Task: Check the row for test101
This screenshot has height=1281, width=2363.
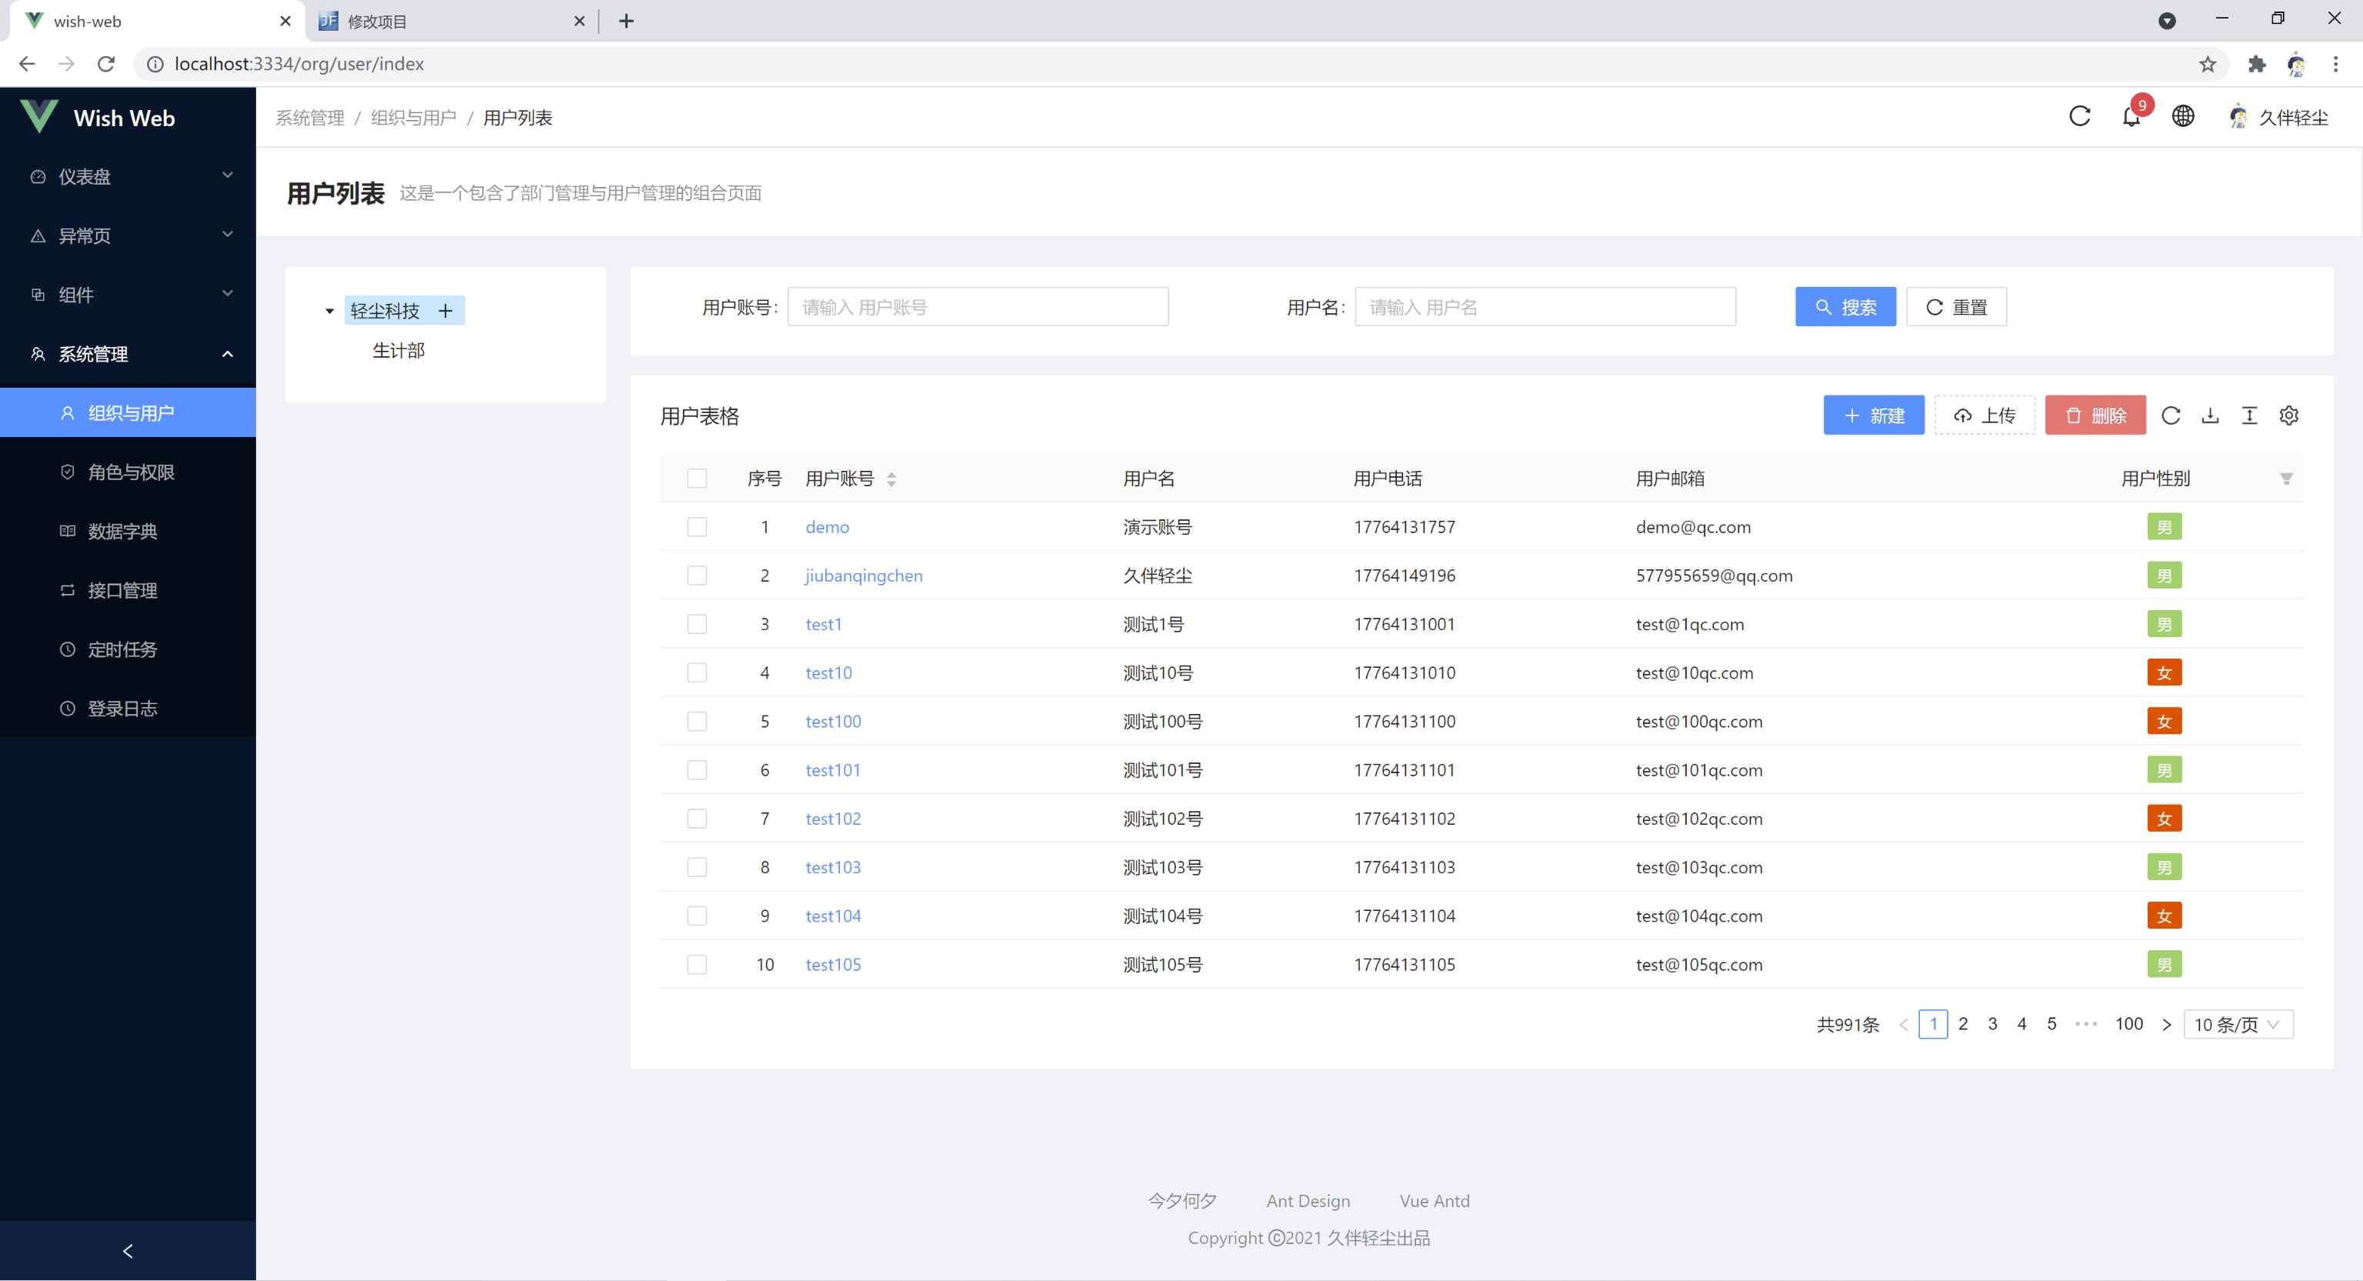Action: point(697,770)
